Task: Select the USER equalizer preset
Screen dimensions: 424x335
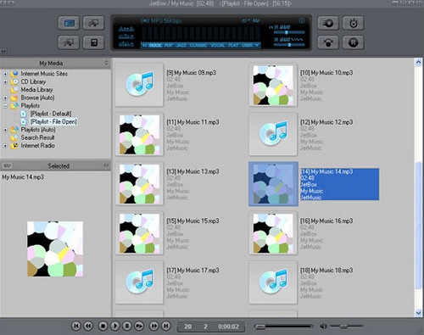Action: pyautogui.click(x=247, y=45)
